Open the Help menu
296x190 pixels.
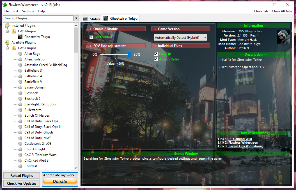(x=41, y=11)
